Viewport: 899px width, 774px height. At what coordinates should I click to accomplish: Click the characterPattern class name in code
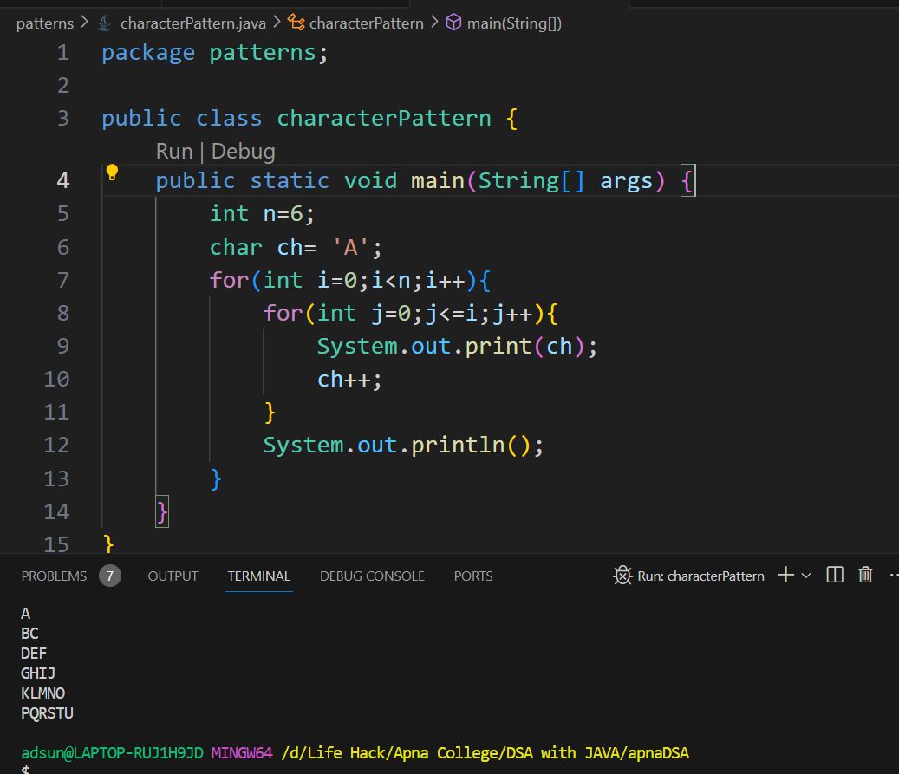tap(383, 118)
